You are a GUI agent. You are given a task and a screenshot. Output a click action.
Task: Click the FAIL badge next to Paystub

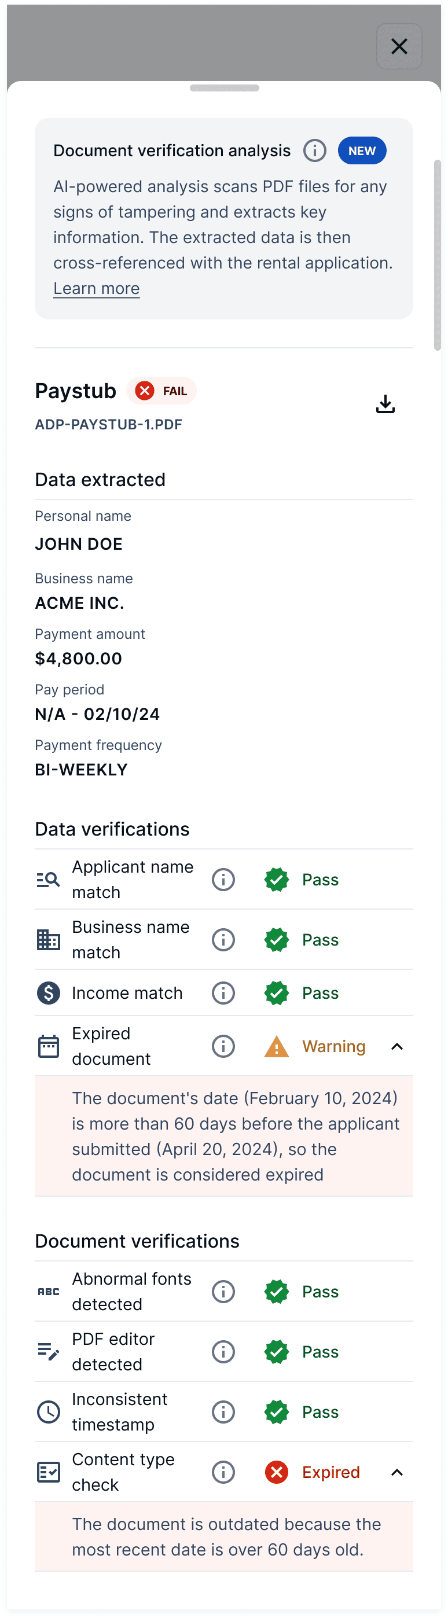click(161, 391)
